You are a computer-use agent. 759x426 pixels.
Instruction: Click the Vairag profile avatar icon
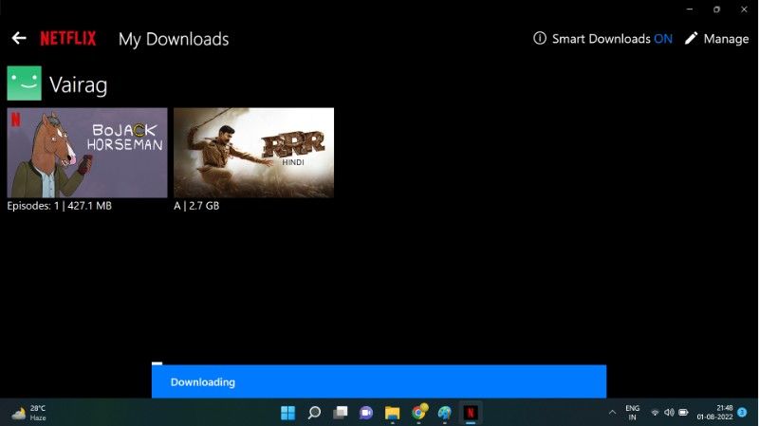pos(25,83)
